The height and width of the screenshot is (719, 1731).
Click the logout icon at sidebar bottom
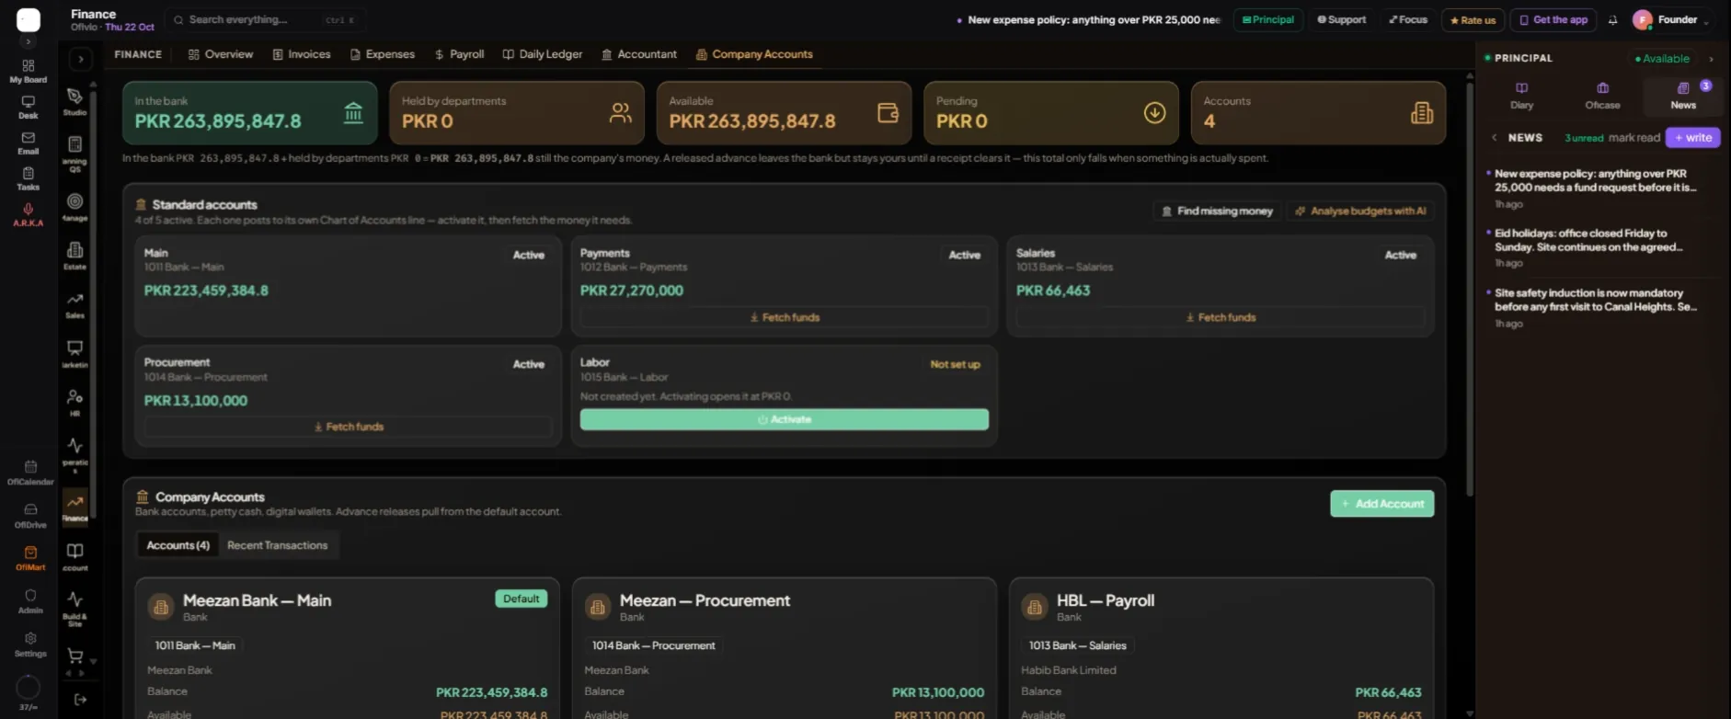pyautogui.click(x=81, y=700)
